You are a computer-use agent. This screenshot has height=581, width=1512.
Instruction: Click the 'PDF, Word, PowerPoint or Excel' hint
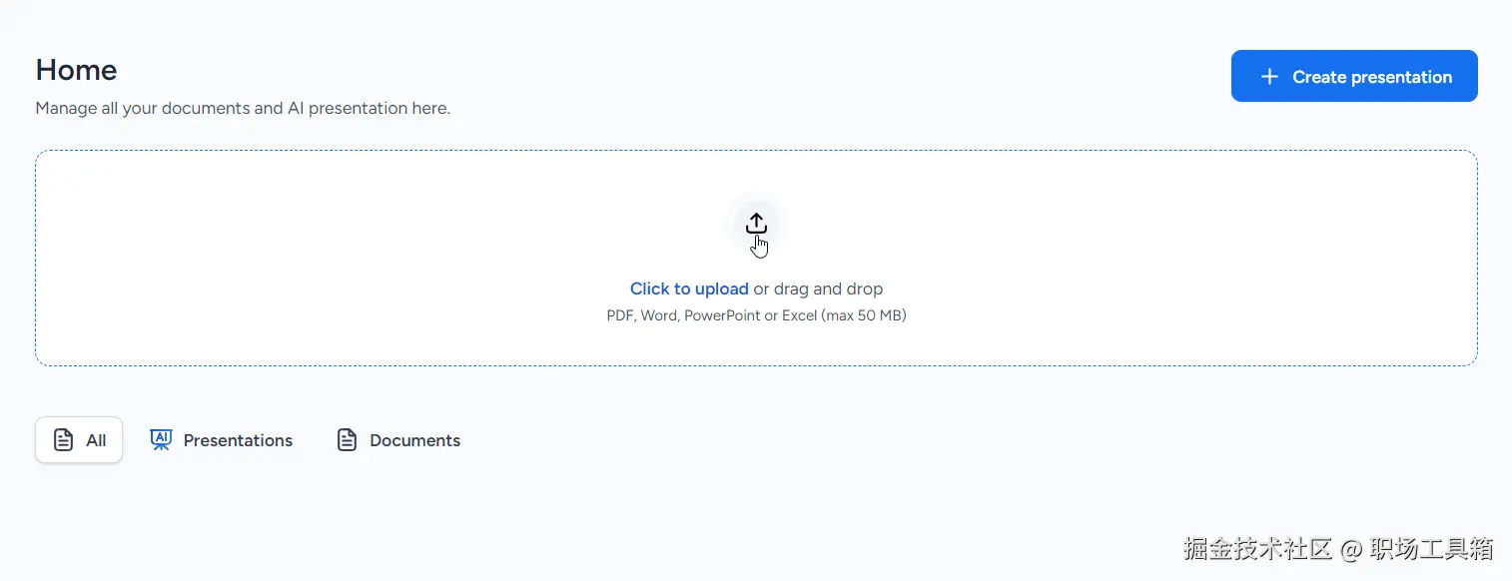click(756, 315)
